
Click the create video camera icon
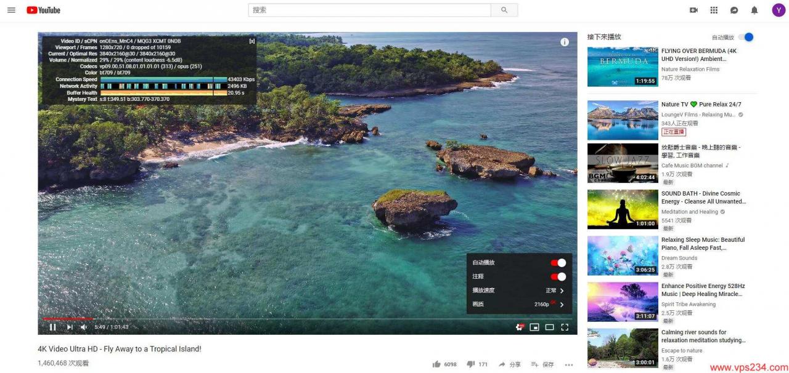click(x=693, y=10)
